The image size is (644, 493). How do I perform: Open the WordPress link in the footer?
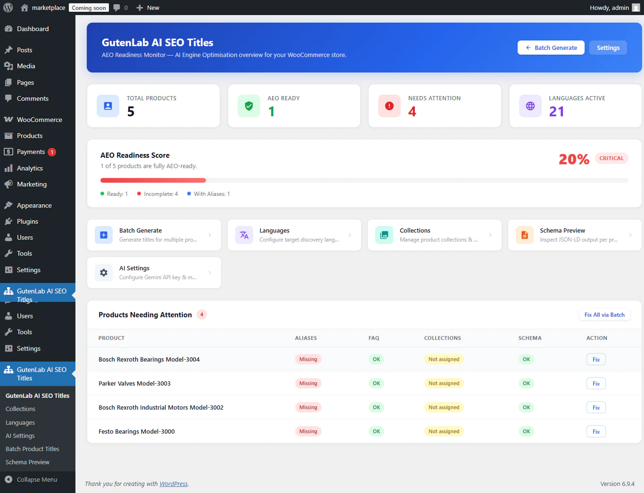(x=173, y=484)
